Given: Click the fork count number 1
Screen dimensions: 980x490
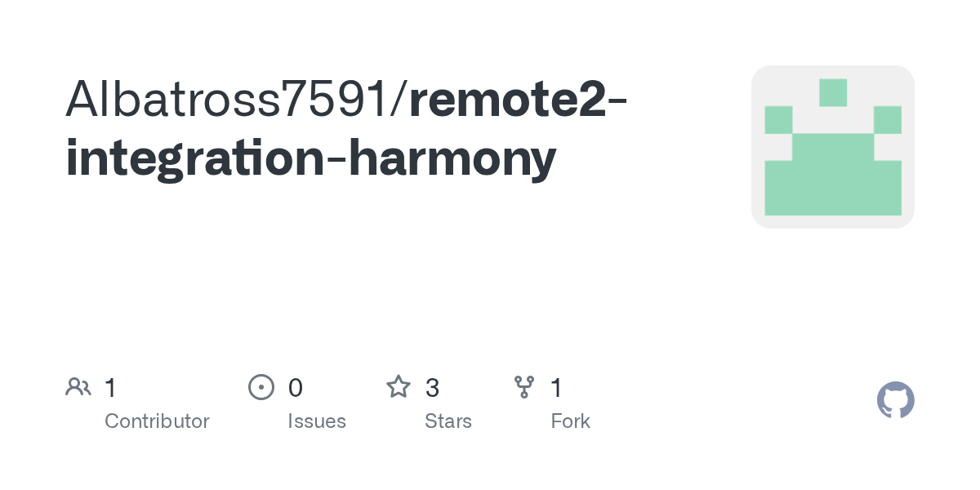Looking at the screenshot, I should click(557, 388).
